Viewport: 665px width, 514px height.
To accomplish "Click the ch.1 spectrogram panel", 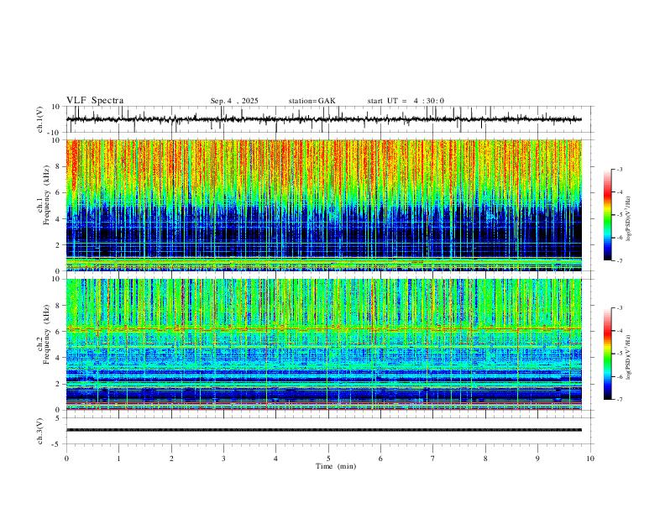I will (x=323, y=205).
